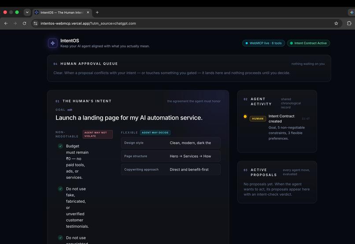Screen dimensions: 355x244
Task: Click the Budget must remain ₹0 text
Action: 77,162
